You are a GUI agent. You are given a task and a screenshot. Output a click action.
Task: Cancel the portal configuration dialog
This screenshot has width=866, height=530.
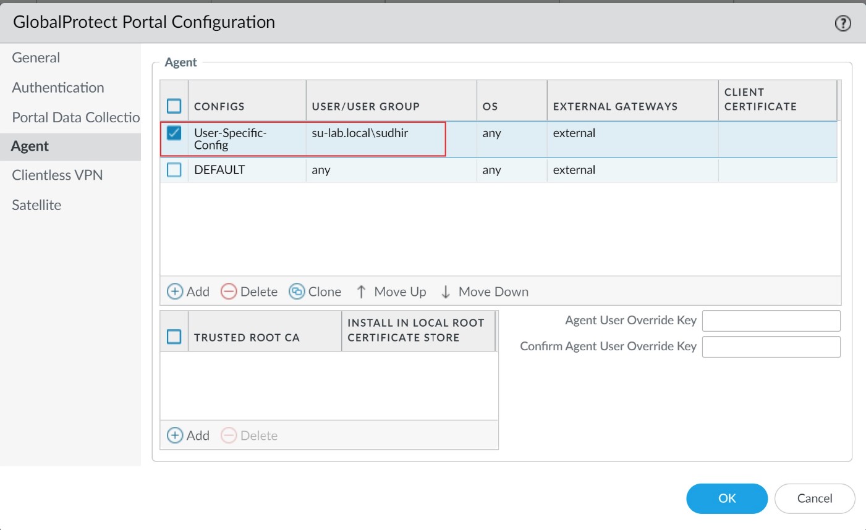pyautogui.click(x=814, y=498)
